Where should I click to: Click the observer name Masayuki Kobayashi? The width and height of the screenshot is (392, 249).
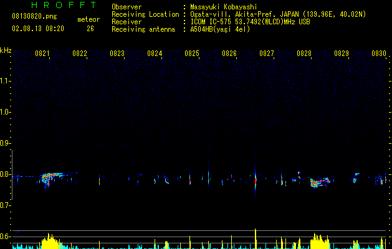[x=224, y=7]
